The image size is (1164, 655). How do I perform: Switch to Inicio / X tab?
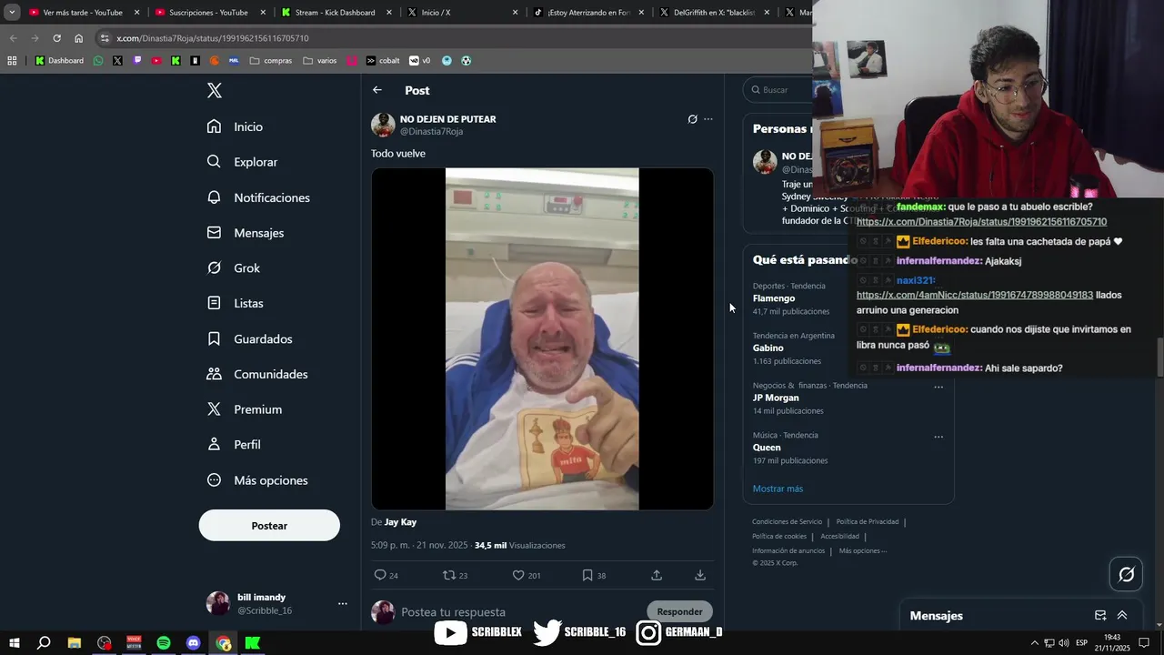click(x=461, y=13)
